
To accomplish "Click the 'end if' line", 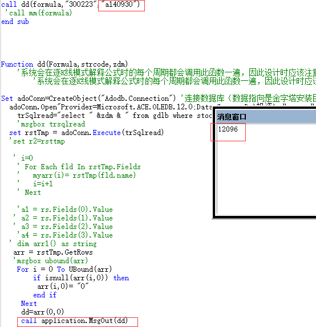I will tap(45, 295).
